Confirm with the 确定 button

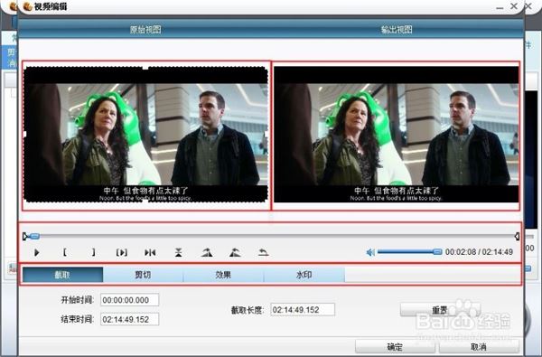395,347
